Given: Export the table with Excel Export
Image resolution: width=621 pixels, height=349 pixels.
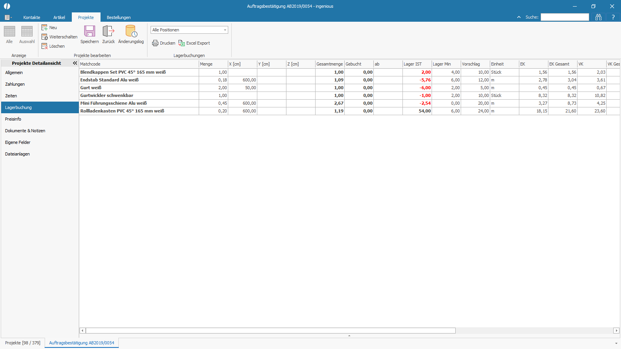Looking at the screenshot, I should (182, 43).
